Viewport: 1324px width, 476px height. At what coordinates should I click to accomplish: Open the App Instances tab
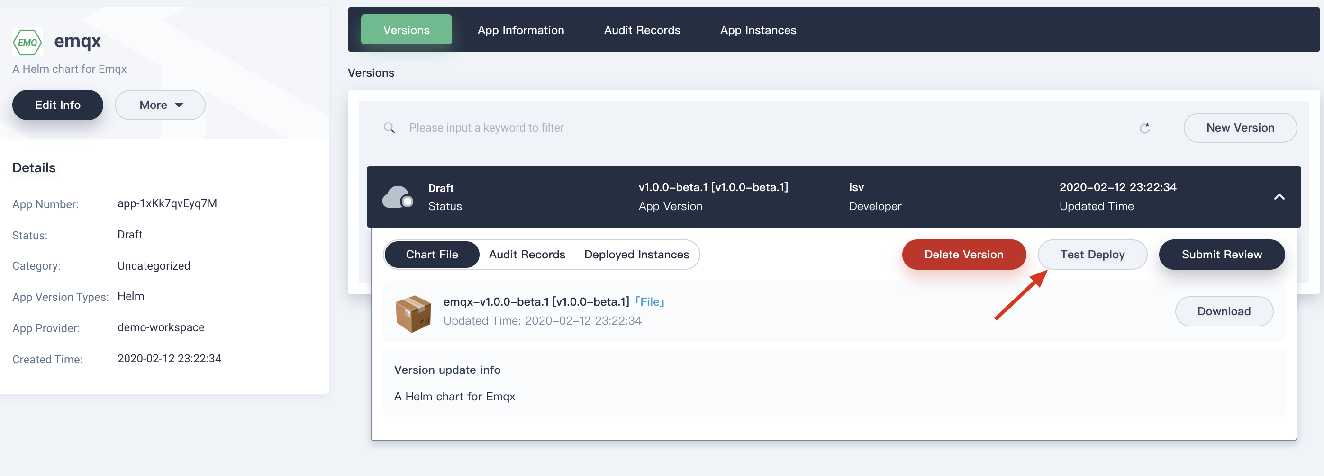click(x=758, y=30)
